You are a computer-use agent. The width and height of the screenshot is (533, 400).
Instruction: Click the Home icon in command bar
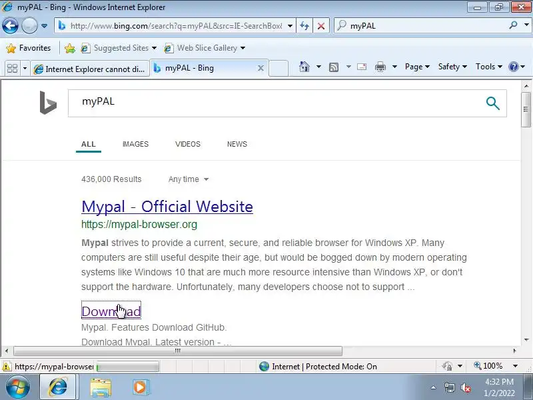click(x=304, y=67)
